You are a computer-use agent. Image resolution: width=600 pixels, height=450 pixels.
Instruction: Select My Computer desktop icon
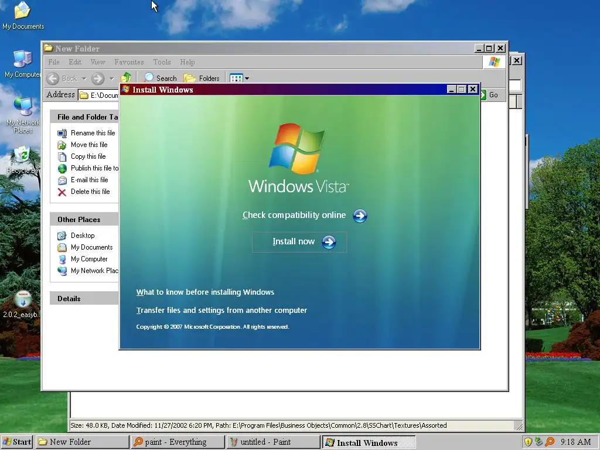pos(22,63)
